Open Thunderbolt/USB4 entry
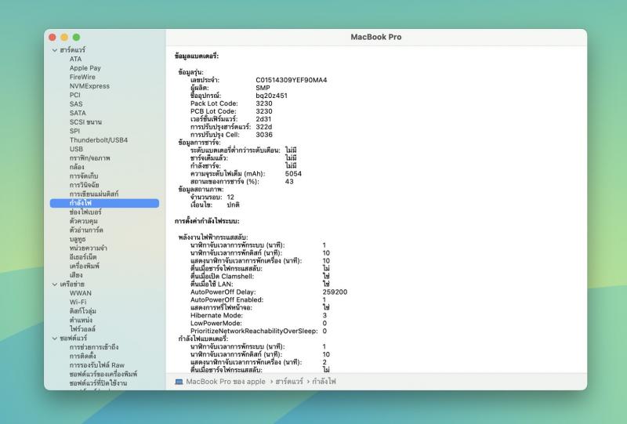 [x=99, y=140]
